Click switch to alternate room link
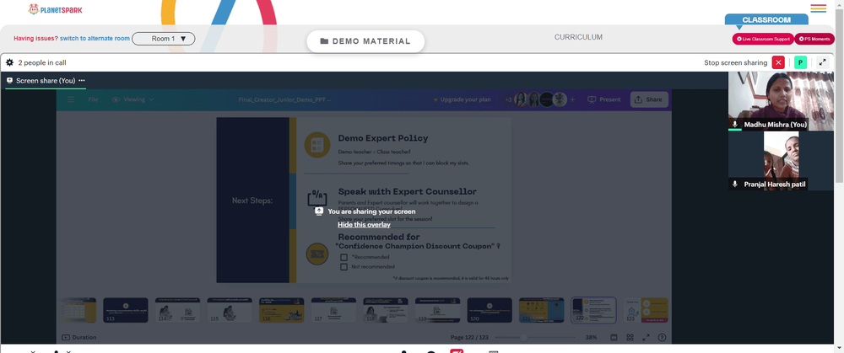844x353 pixels. tap(95, 39)
